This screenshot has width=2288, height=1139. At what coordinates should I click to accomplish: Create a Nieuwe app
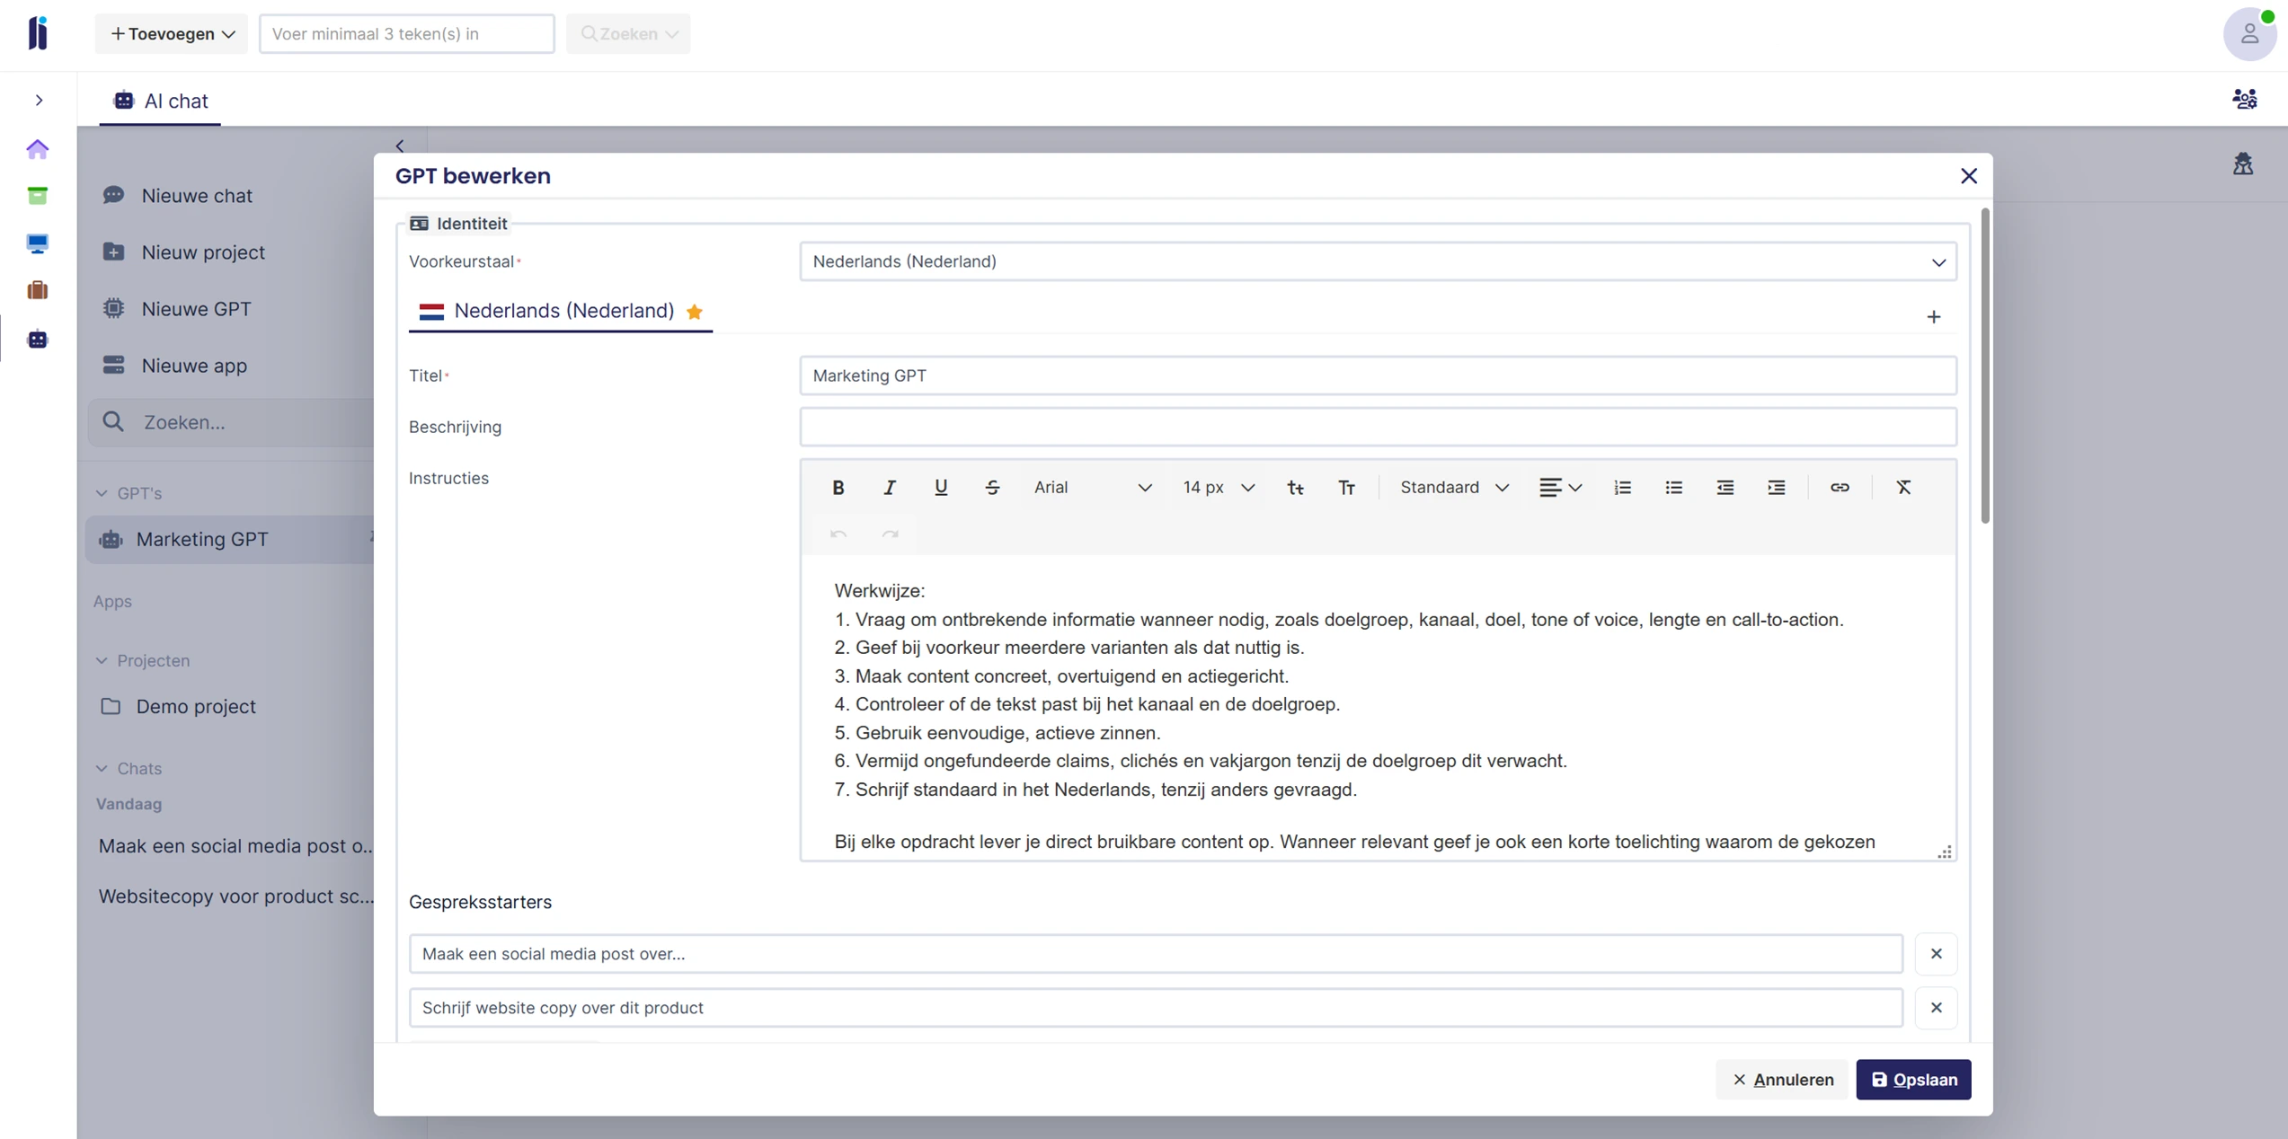(175, 366)
